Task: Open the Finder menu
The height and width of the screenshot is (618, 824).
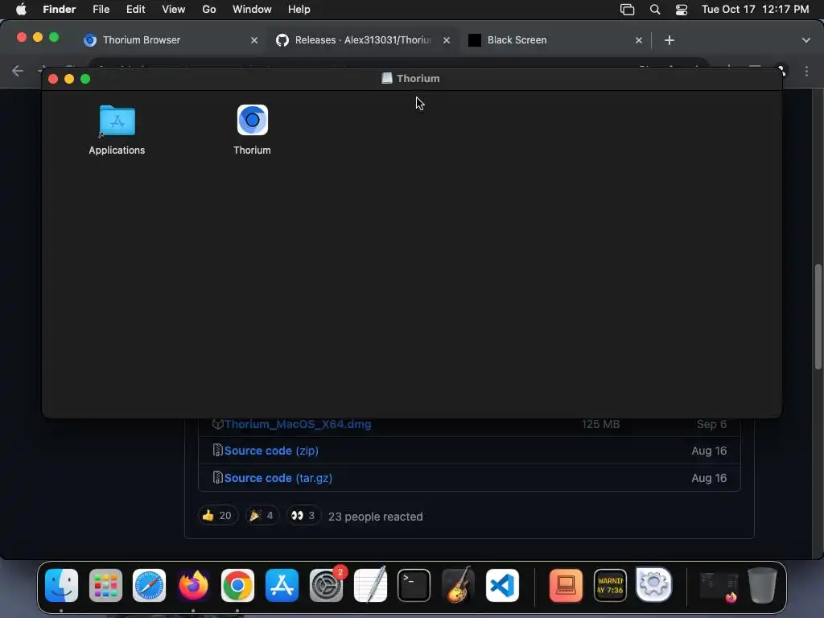Action: tap(60, 10)
